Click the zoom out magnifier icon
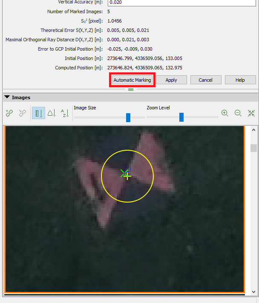 click(238, 113)
